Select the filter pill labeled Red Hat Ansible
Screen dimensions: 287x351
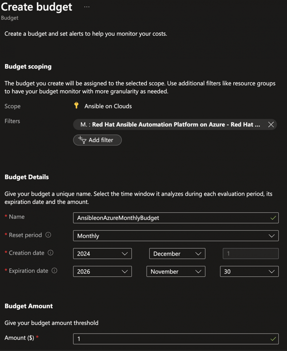172,124
